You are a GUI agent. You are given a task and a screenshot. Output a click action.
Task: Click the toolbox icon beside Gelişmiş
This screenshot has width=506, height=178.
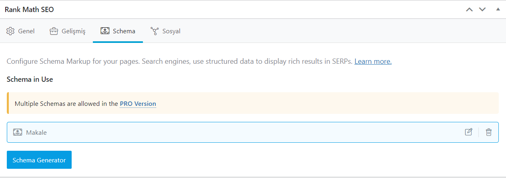54,31
